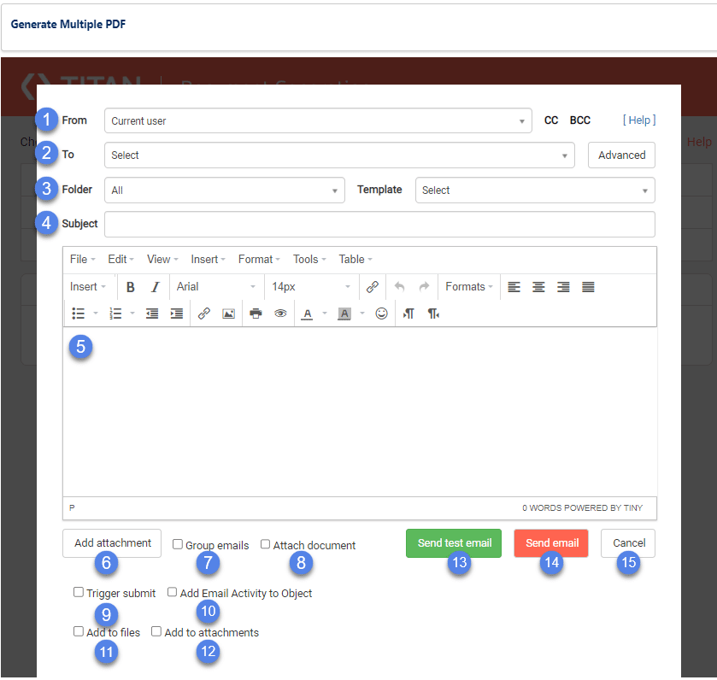This screenshot has height=680, width=717.
Task: Click the Undo arrow icon
Action: pyautogui.click(x=401, y=286)
